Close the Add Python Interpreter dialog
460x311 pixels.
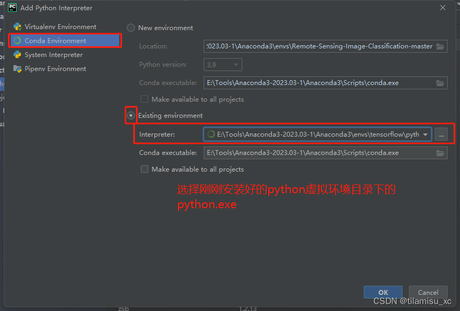tap(443, 8)
